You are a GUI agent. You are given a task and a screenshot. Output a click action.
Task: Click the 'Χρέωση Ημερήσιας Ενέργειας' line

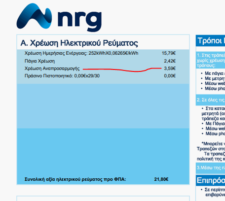tap(81, 53)
